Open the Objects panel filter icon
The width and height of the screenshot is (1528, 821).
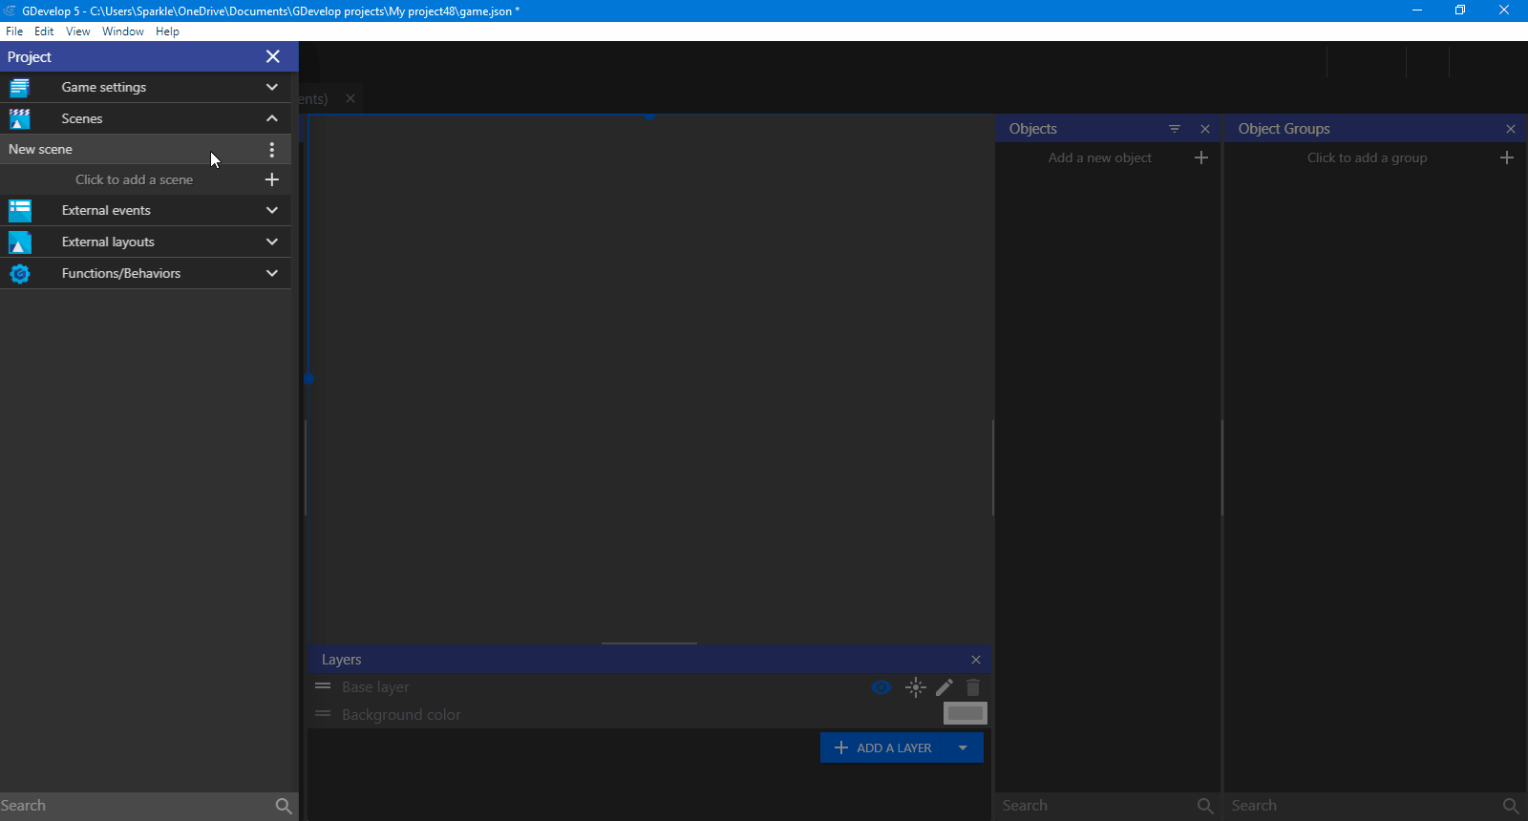(x=1175, y=129)
